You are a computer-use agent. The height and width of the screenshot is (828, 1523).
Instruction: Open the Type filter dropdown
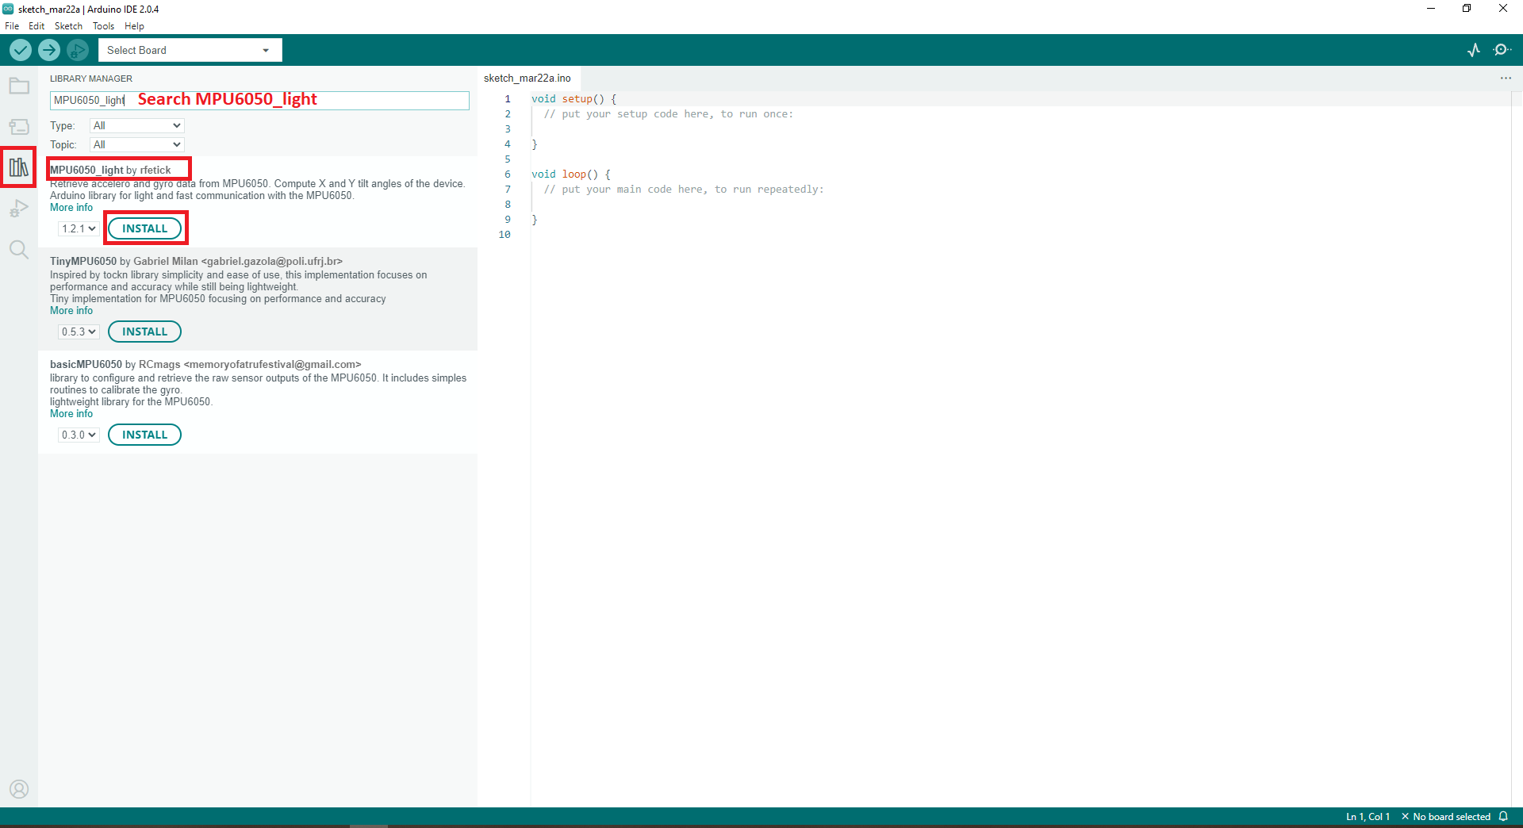click(x=136, y=125)
